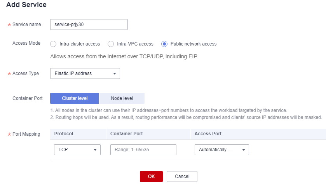Open the TCP protocol dropdown
Viewport: 326px width, 187px height.
coord(77,150)
